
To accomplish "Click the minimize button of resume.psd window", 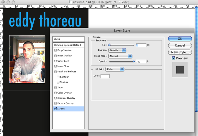I will pos(8,2).
